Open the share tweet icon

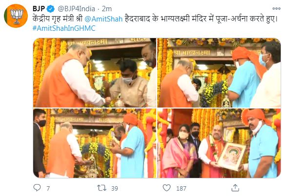pyautogui.click(x=235, y=188)
